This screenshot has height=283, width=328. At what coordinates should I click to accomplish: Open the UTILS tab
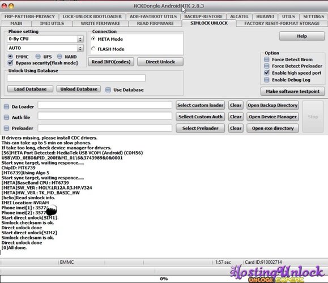click(288, 16)
